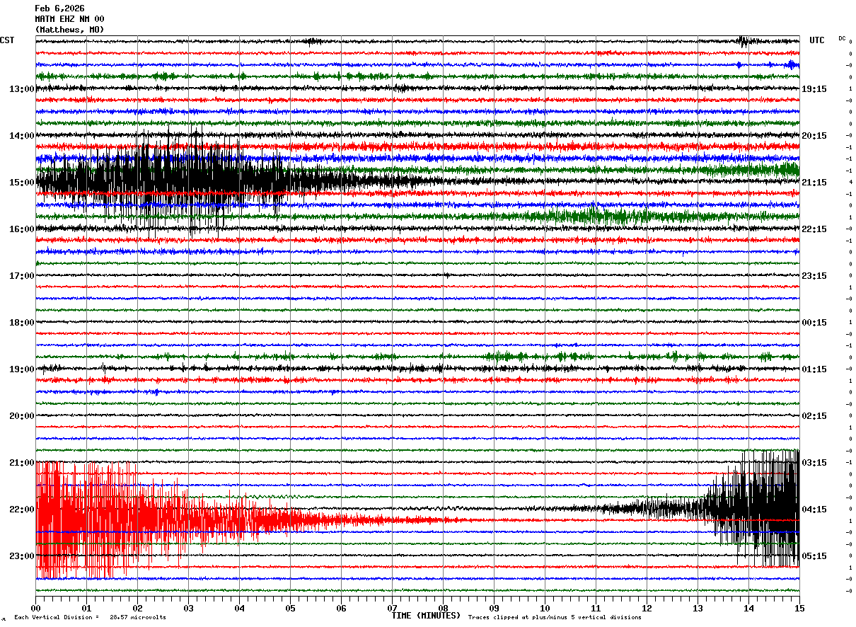
Task: Click the minute 08 axis tick label
Action: coord(443,609)
